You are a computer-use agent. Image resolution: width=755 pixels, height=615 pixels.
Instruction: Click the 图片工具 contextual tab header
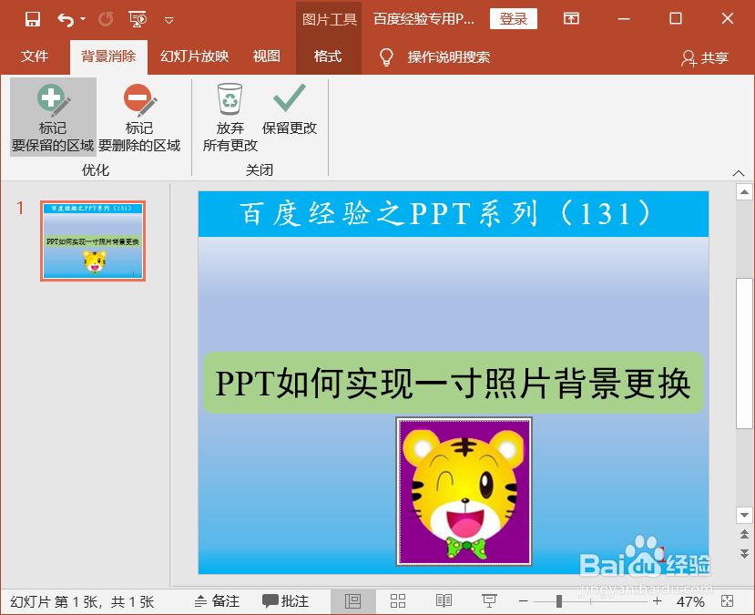(x=330, y=19)
